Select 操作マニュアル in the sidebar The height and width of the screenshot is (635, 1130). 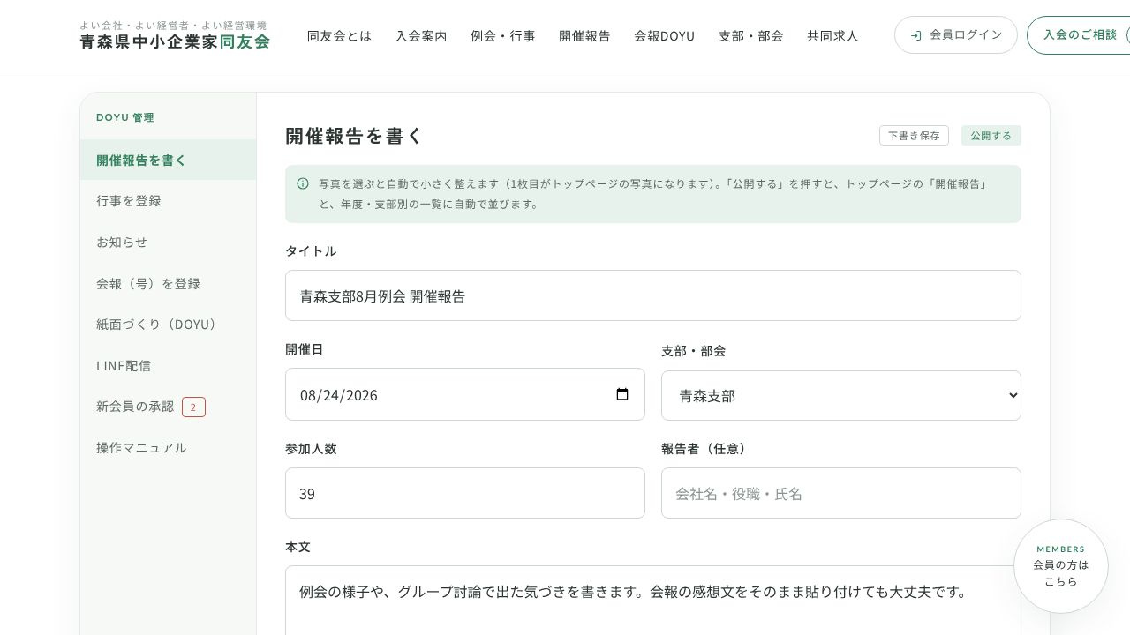pos(169,447)
